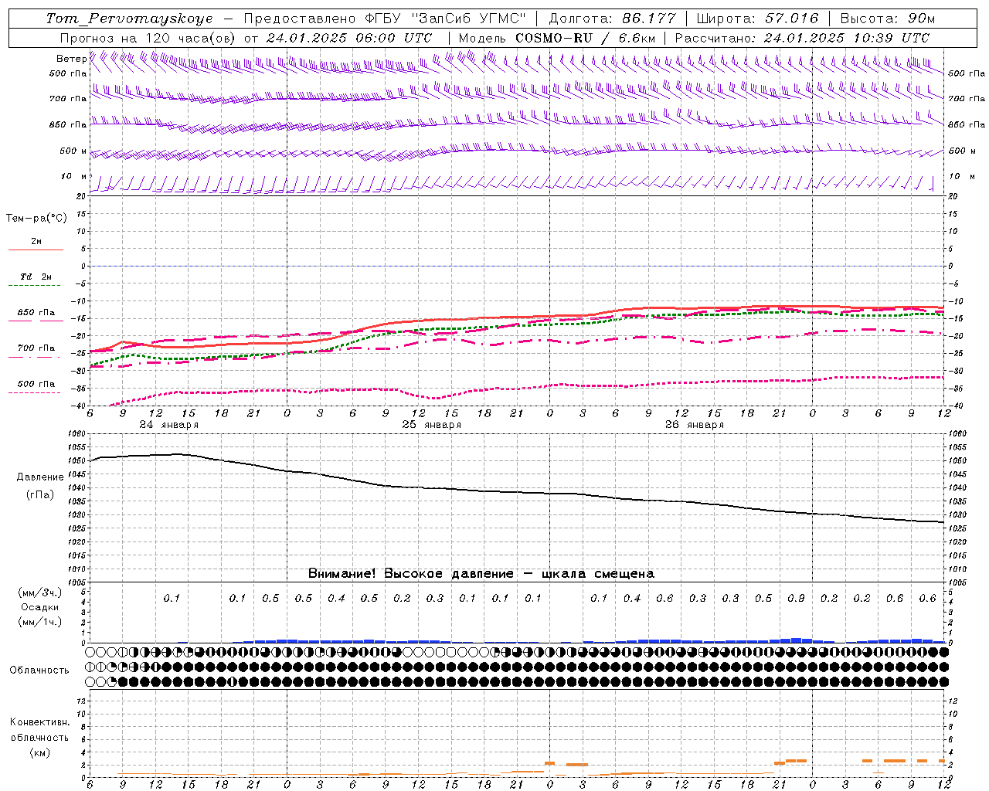
Task: Click the "700 гПа" temperature legend entry
Action: coord(36,348)
